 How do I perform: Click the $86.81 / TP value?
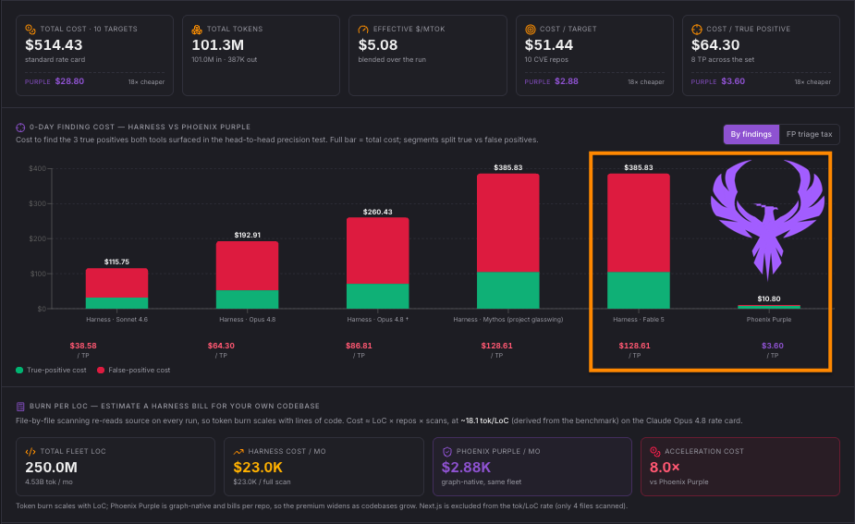pyautogui.click(x=359, y=346)
